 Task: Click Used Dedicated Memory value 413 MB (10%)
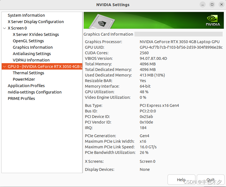152,75
